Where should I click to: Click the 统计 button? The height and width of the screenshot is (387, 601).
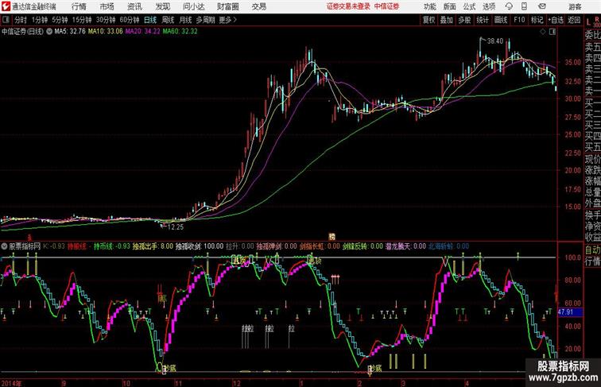[483, 20]
